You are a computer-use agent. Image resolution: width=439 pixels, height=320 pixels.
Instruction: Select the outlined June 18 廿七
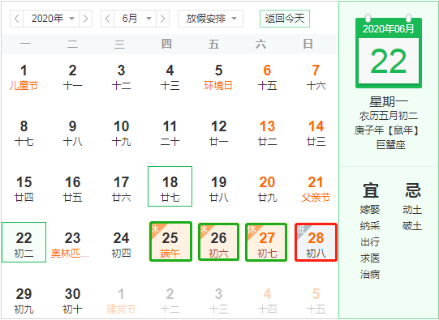(170, 186)
